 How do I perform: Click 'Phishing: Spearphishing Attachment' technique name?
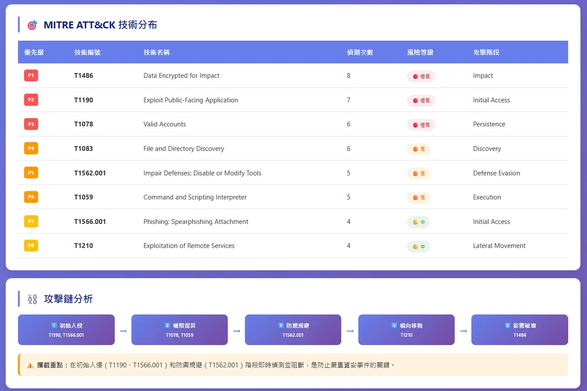(196, 222)
